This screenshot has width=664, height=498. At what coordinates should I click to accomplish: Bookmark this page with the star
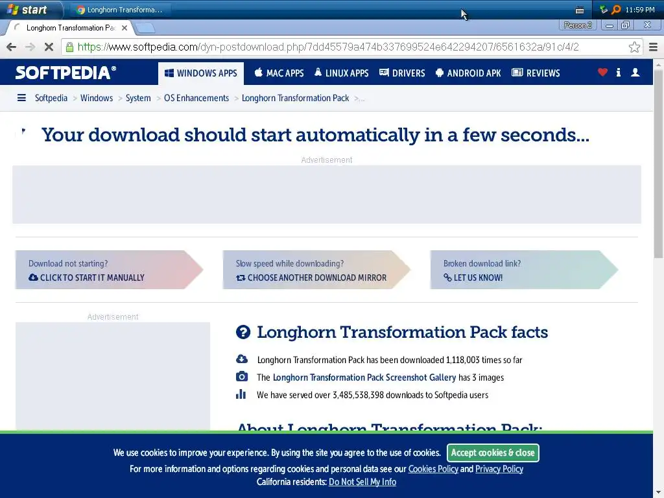[x=634, y=47]
